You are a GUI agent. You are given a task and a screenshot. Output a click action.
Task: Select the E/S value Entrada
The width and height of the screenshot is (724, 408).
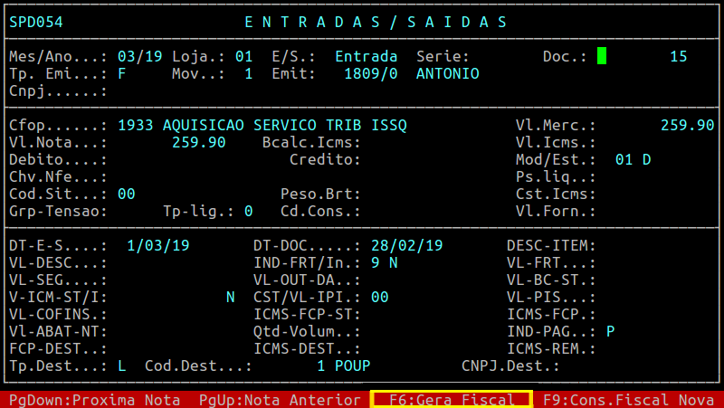pos(366,56)
